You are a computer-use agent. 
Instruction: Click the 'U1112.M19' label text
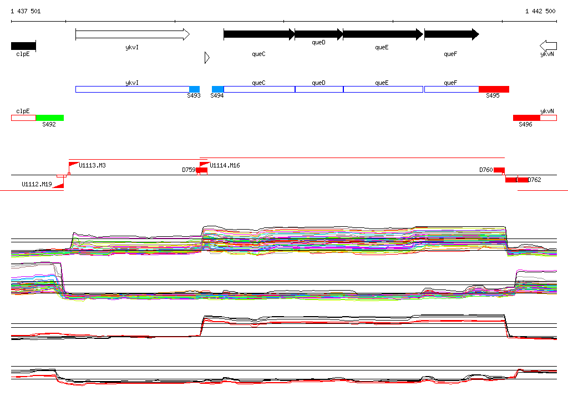[37, 184]
